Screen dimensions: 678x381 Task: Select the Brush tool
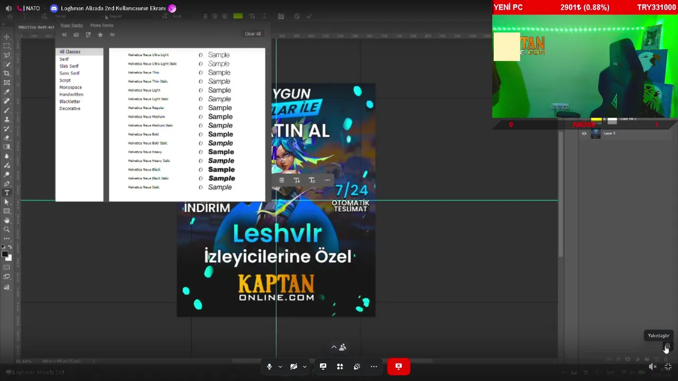point(7,110)
